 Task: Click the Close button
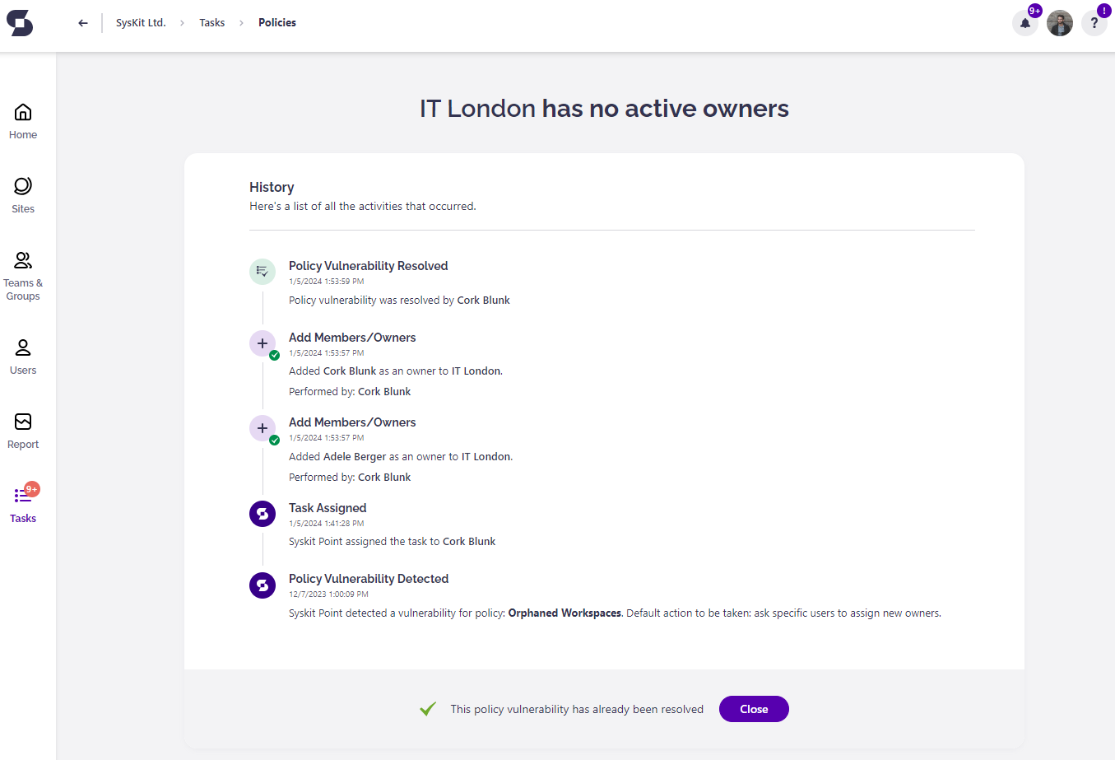tap(754, 709)
